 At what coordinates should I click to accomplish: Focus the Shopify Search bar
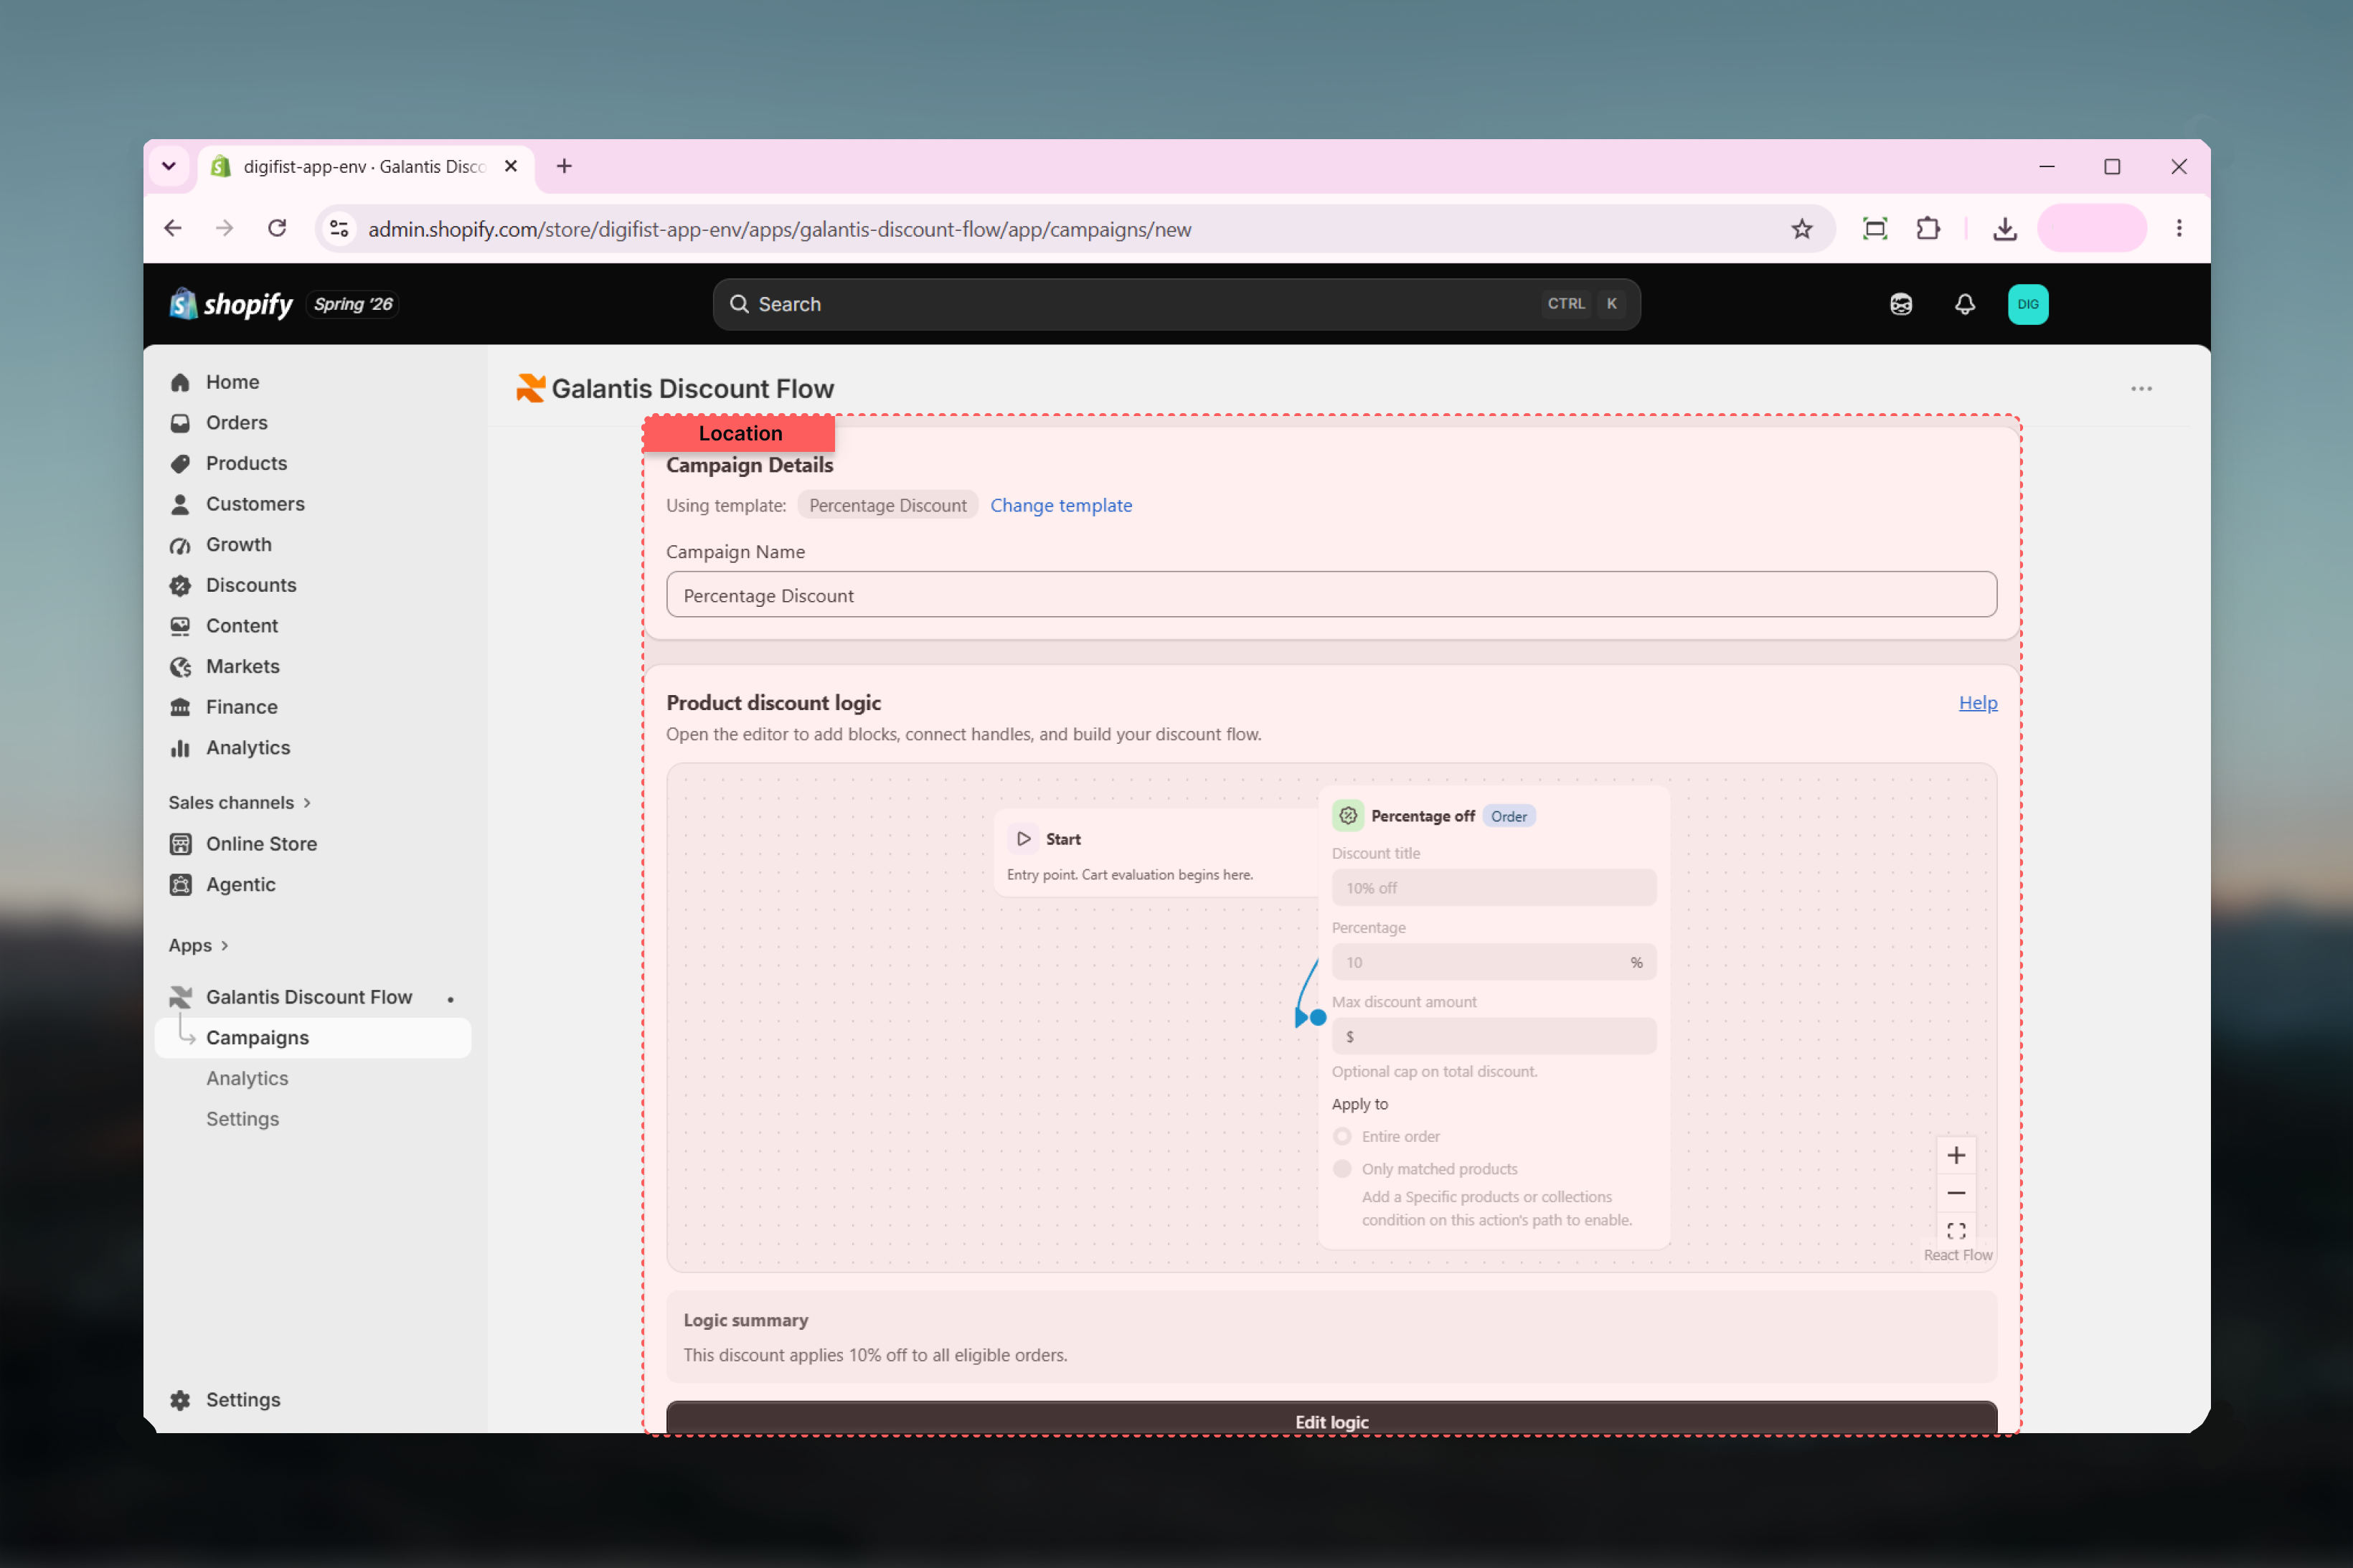(x=1176, y=304)
